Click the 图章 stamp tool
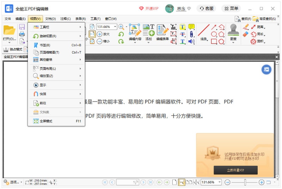 (233, 33)
